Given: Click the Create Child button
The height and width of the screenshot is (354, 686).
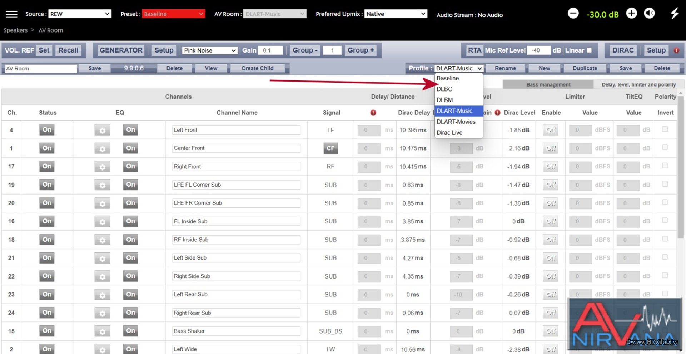Looking at the screenshot, I should [x=257, y=68].
